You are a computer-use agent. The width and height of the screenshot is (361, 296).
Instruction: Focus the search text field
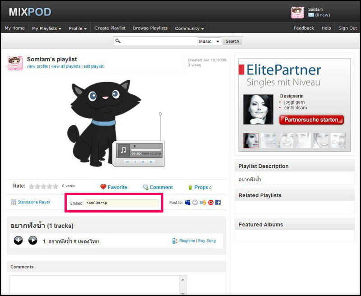(x=159, y=41)
